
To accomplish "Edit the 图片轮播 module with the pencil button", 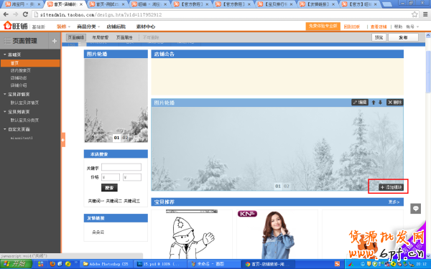I will pyautogui.click(x=360, y=103).
